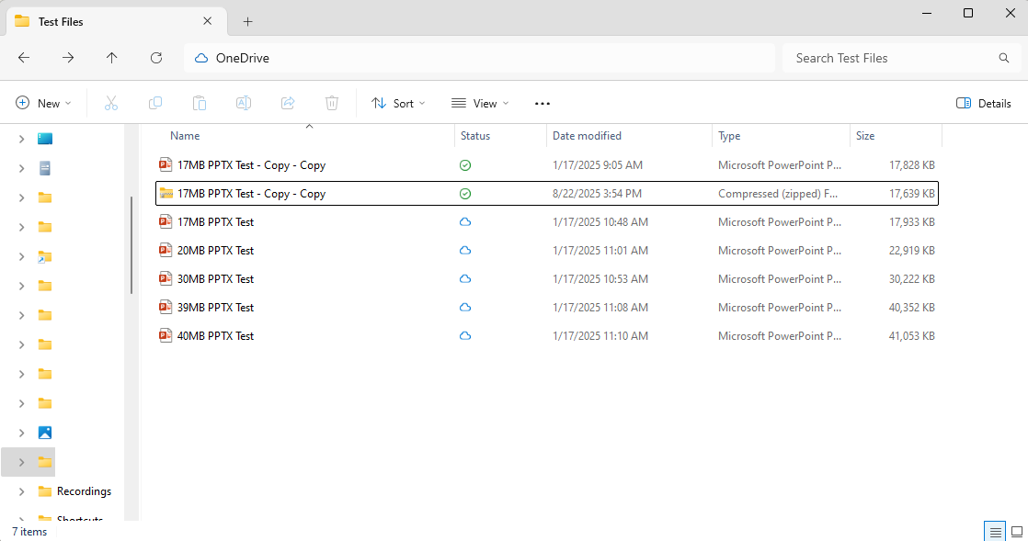
Task: Click the Cut scissors icon
Action: coord(110,103)
